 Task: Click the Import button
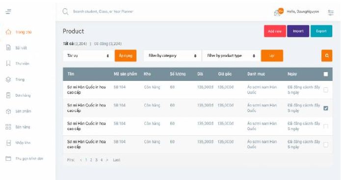coord(298,31)
